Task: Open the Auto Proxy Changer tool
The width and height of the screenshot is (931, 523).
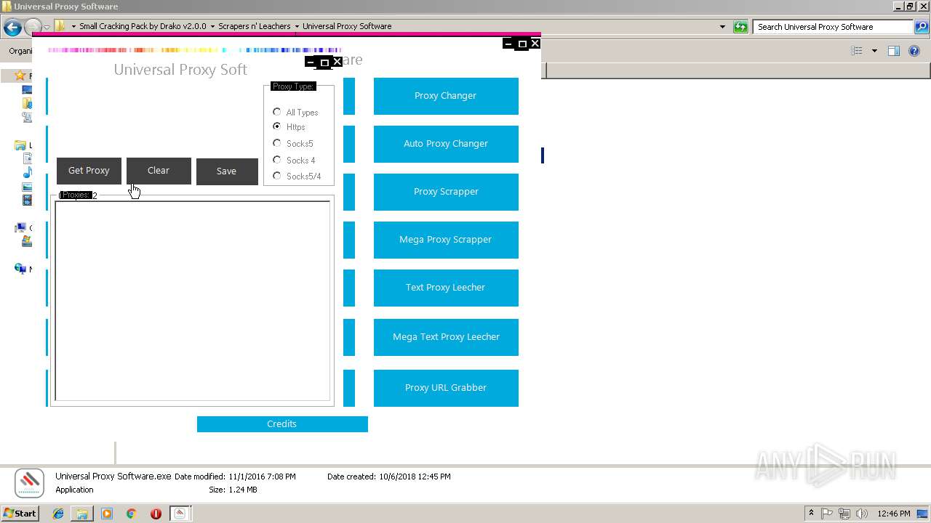Action: point(446,144)
